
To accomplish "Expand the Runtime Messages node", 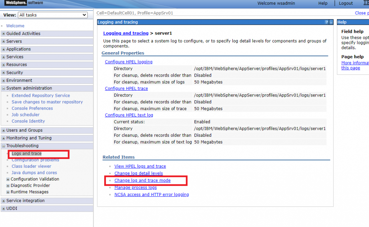I will tap(8, 192).
